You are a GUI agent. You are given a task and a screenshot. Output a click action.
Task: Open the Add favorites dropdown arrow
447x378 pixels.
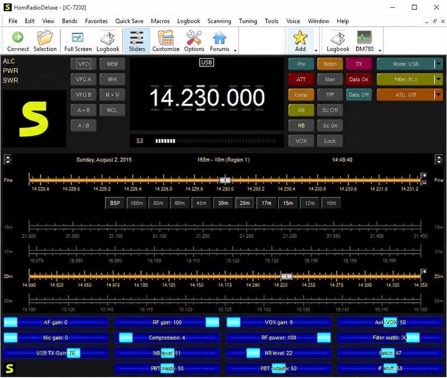click(x=316, y=50)
